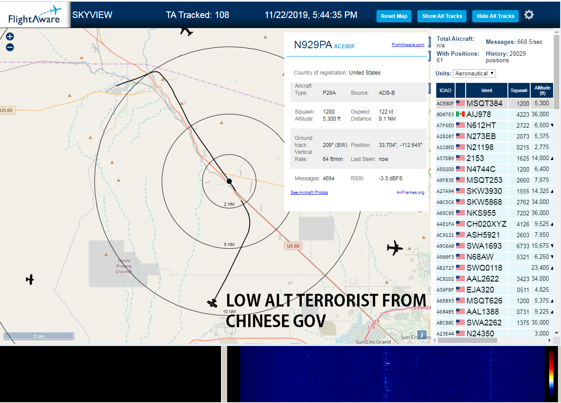Click the US flag in SKW3930 row
Image resolution: width=561 pixels, height=403 pixels.
pyautogui.click(x=460, y=191)
